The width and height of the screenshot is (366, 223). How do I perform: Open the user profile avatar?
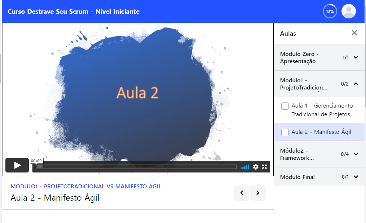348,11
